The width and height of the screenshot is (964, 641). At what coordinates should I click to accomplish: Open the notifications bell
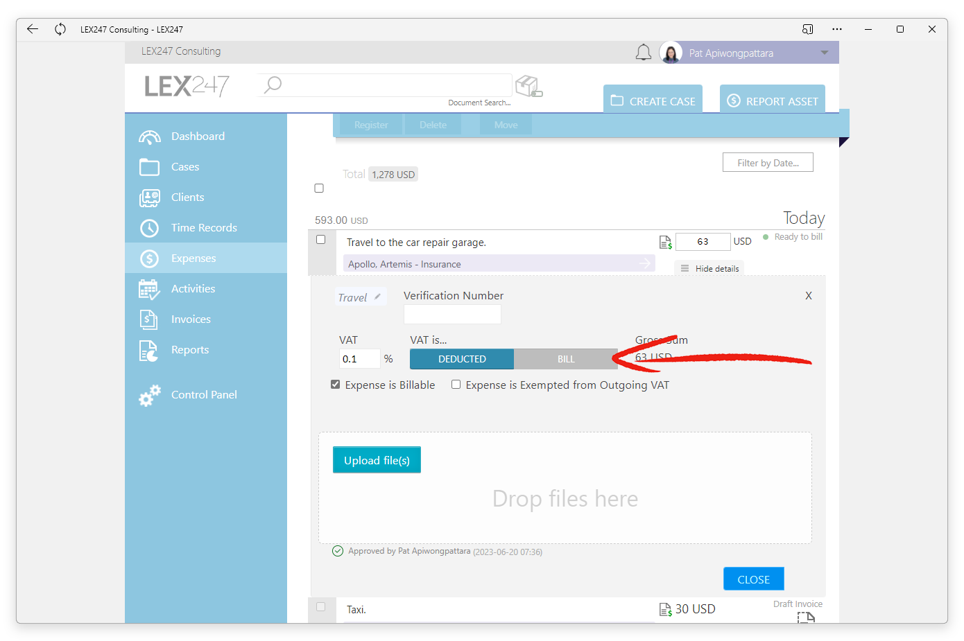[x=644, y=53]
